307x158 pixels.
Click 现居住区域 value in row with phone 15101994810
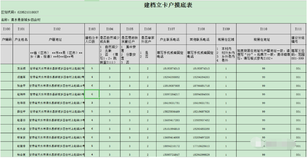pyautogui.click(x=226, y=128)
